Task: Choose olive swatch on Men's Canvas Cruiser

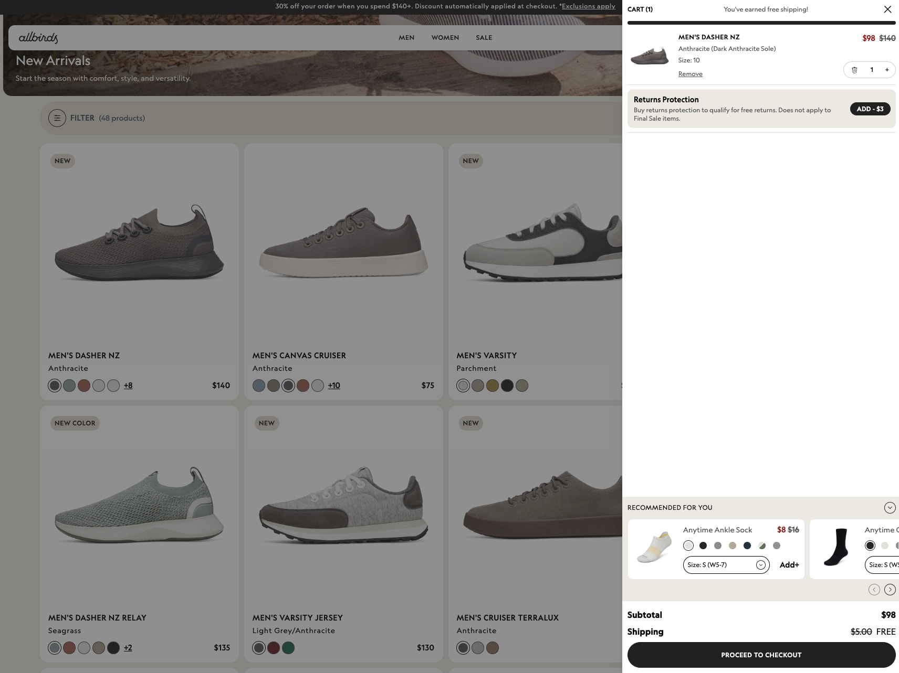Action: (x=274, y=386)
